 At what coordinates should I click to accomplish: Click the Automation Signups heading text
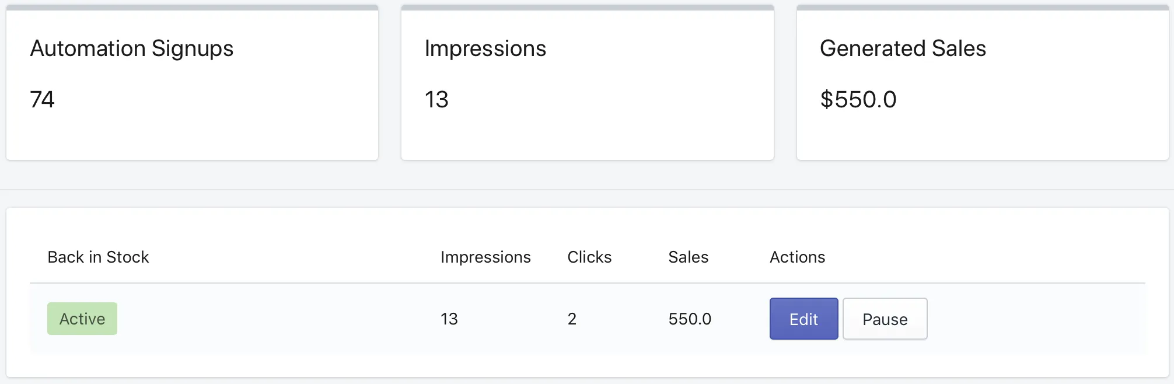[132, 48]
